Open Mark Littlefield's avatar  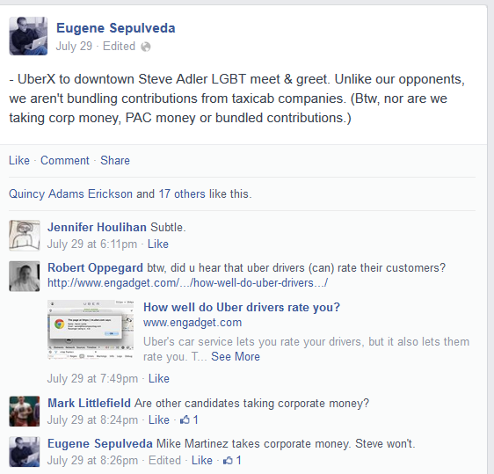click(25, 412)
